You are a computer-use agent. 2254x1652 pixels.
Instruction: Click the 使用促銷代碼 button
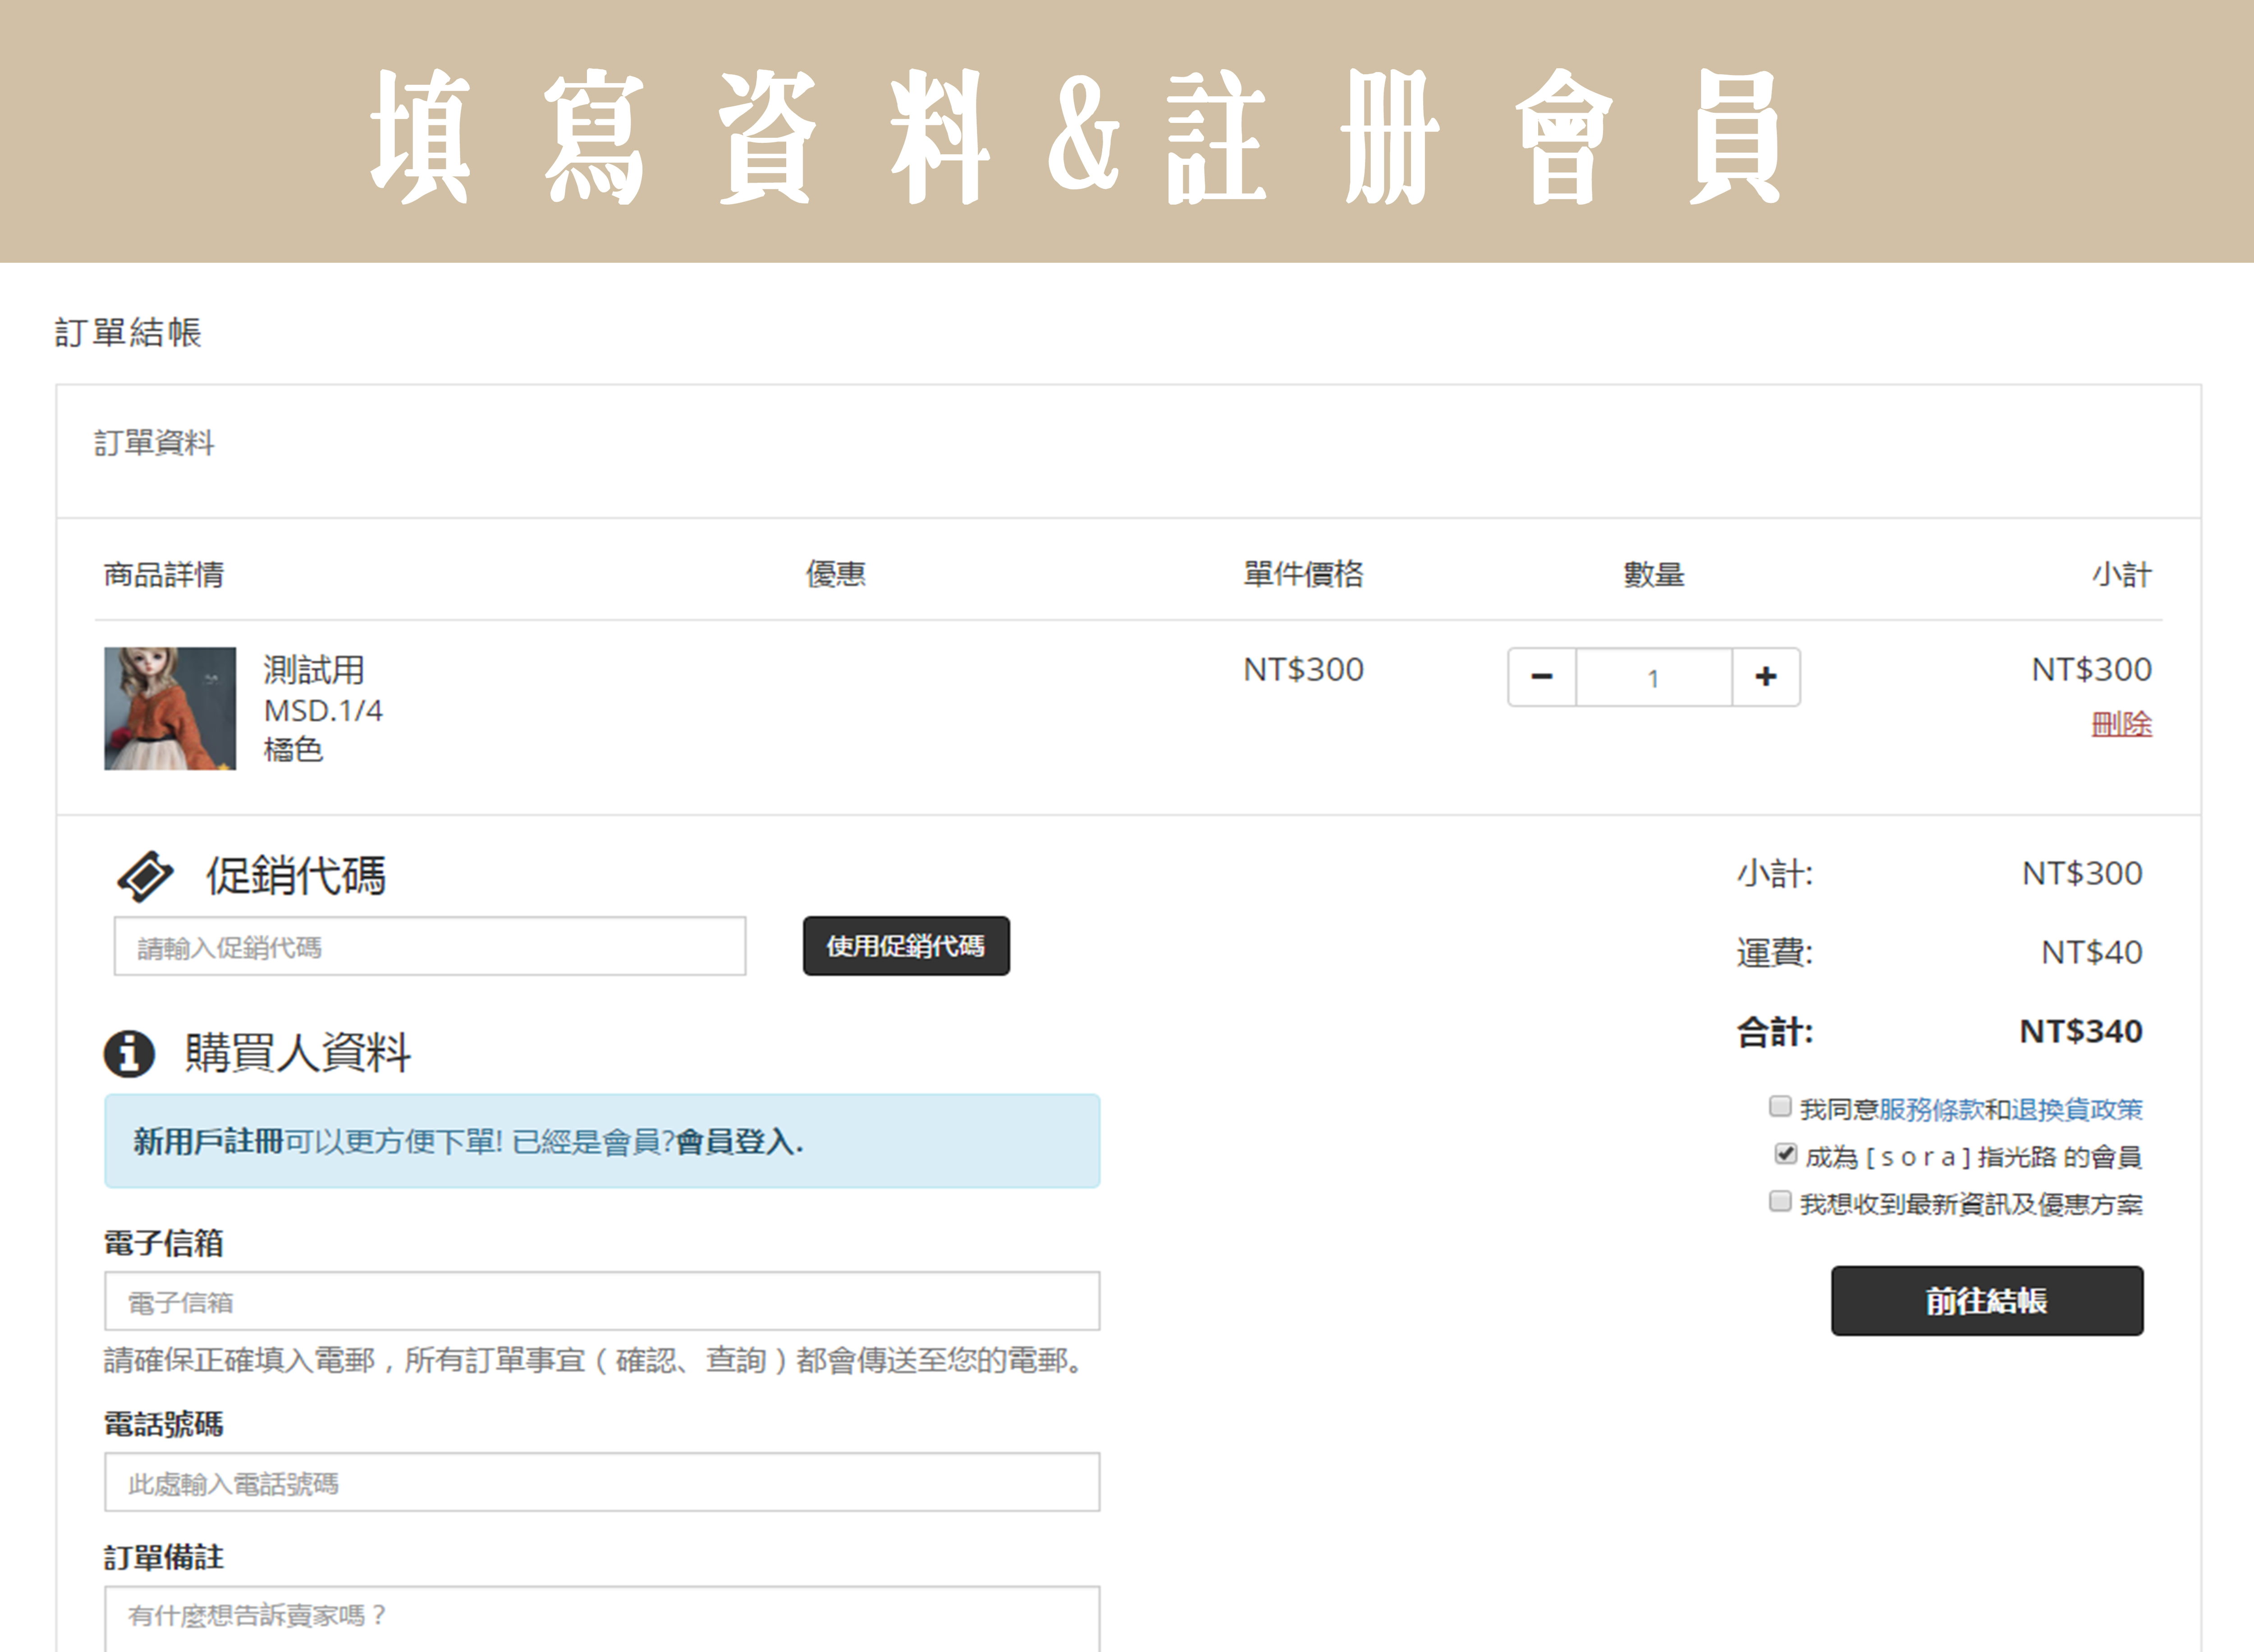(905, 946)
